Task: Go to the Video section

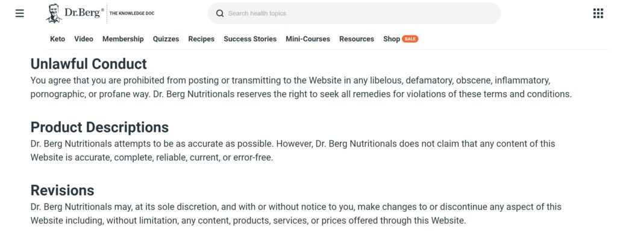Action: pyautogui.click(x=84, y=39)
